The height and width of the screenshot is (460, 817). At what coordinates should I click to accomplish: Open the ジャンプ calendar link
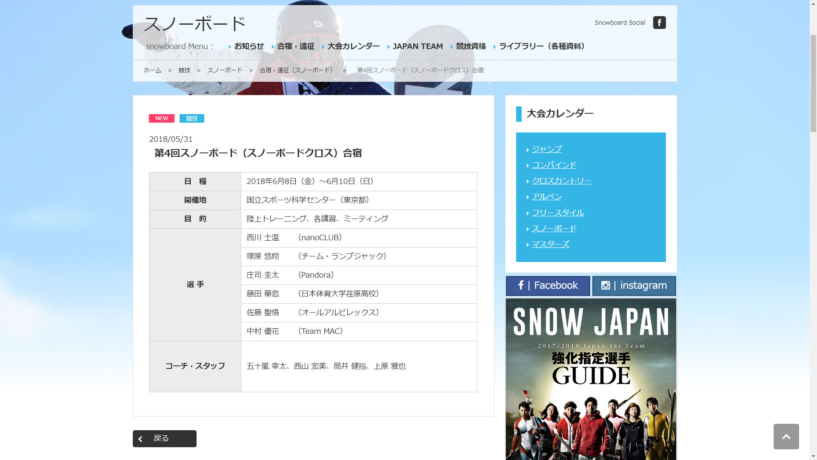click(546, 149)
